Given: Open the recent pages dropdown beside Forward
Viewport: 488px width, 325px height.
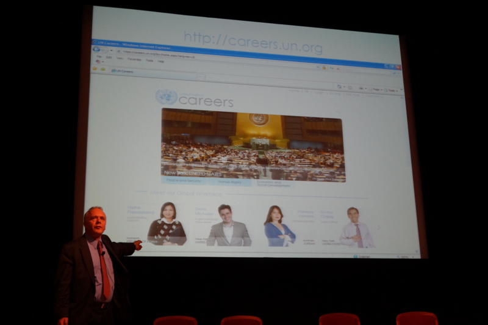Looking at the screenshot, I should [112, 51].
